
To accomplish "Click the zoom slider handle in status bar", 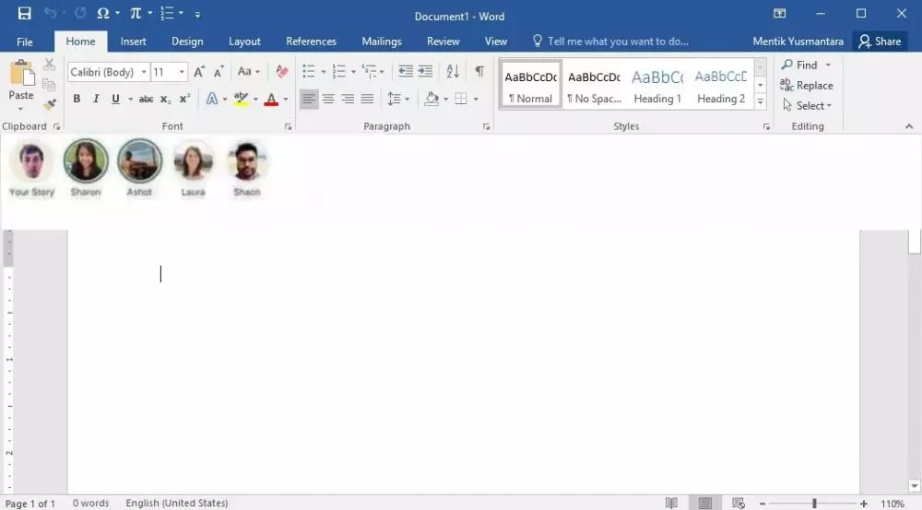I will (814, 504).
